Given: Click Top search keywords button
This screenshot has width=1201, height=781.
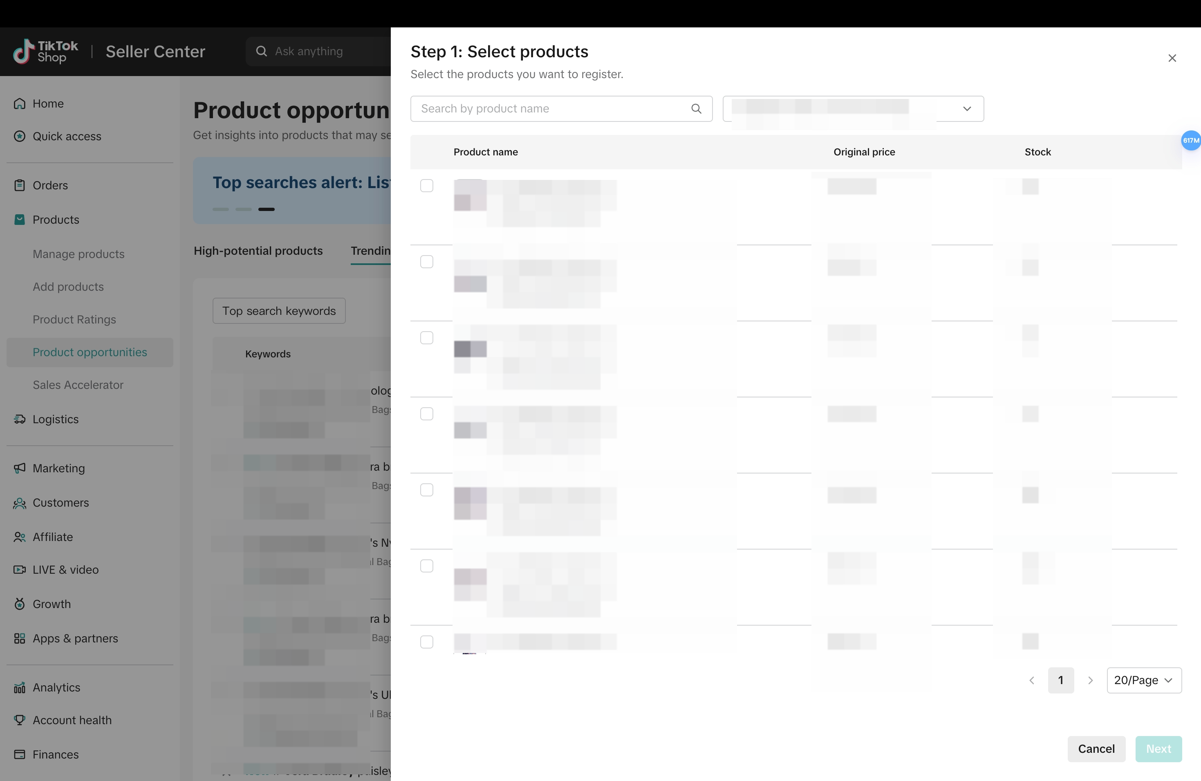Looking at the screenshot, I should click(279, 311).
